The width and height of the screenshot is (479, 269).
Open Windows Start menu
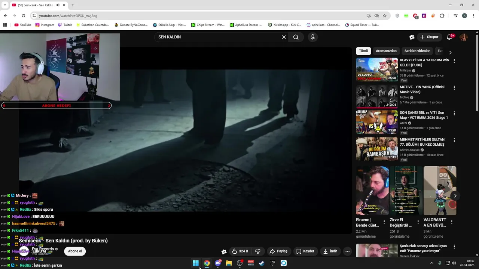(196, 263)
